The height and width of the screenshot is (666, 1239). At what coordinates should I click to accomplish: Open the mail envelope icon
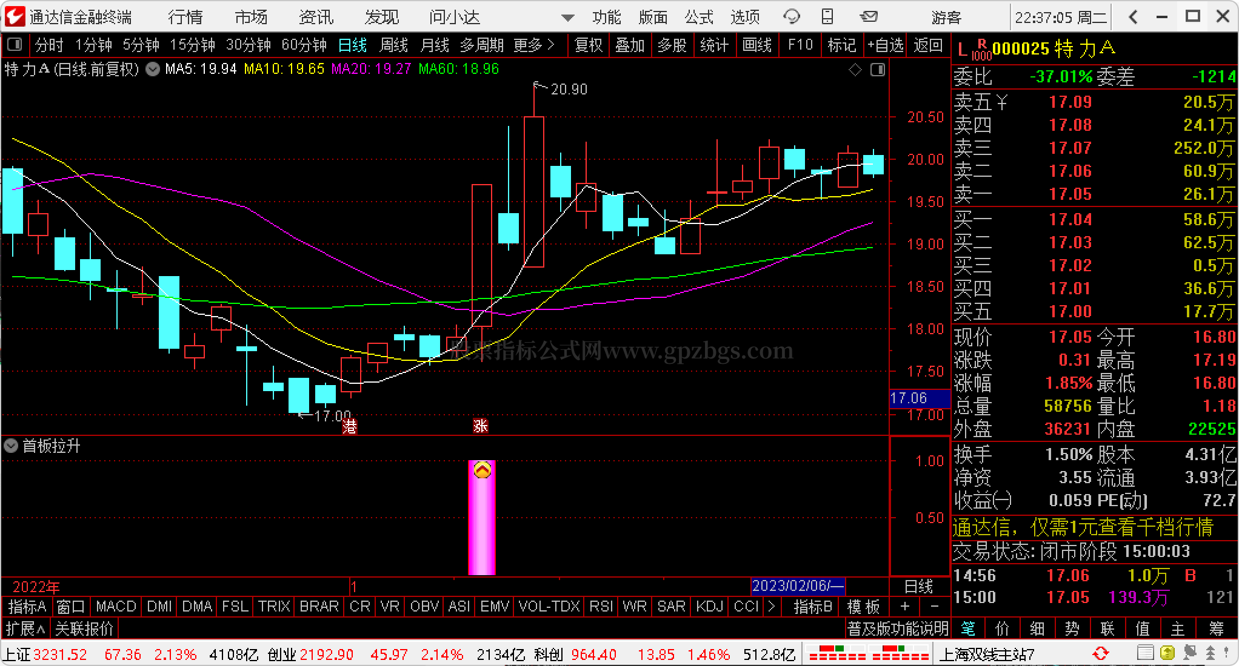pos(869,16)
